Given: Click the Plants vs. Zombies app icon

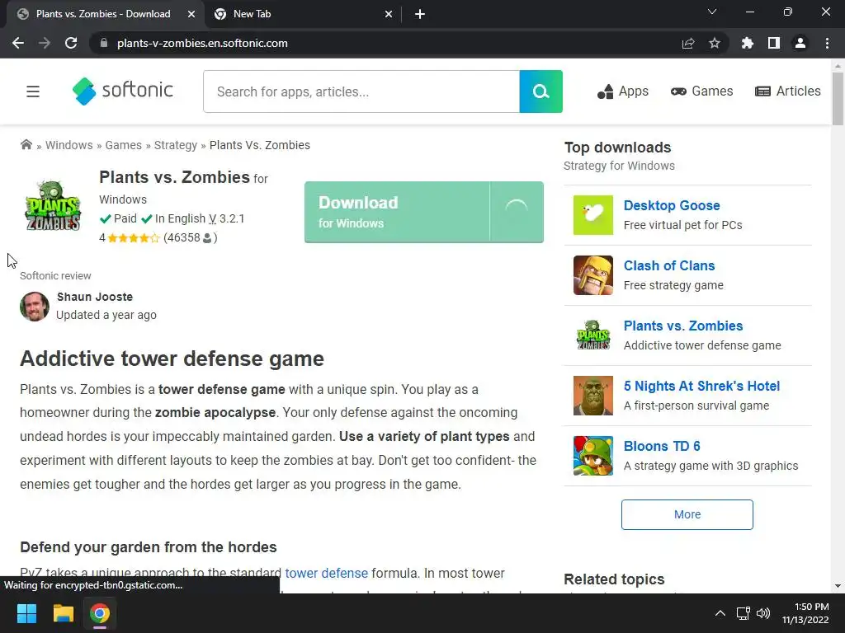Looking at the screenshot, I should (53, 205).
